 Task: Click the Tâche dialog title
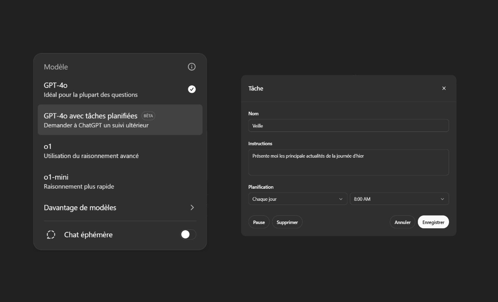pos(256,88)
